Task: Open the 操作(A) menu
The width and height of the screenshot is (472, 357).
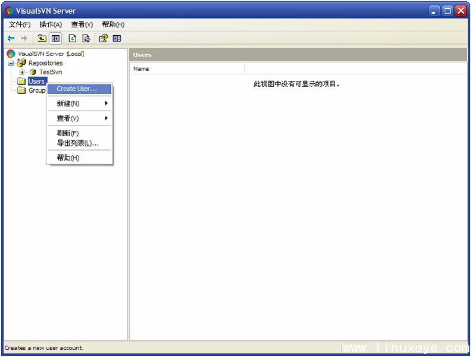Action: 51,24
